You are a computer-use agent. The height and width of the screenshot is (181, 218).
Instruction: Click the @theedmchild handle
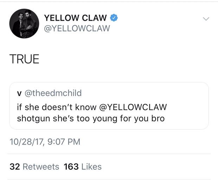[52, 93]
